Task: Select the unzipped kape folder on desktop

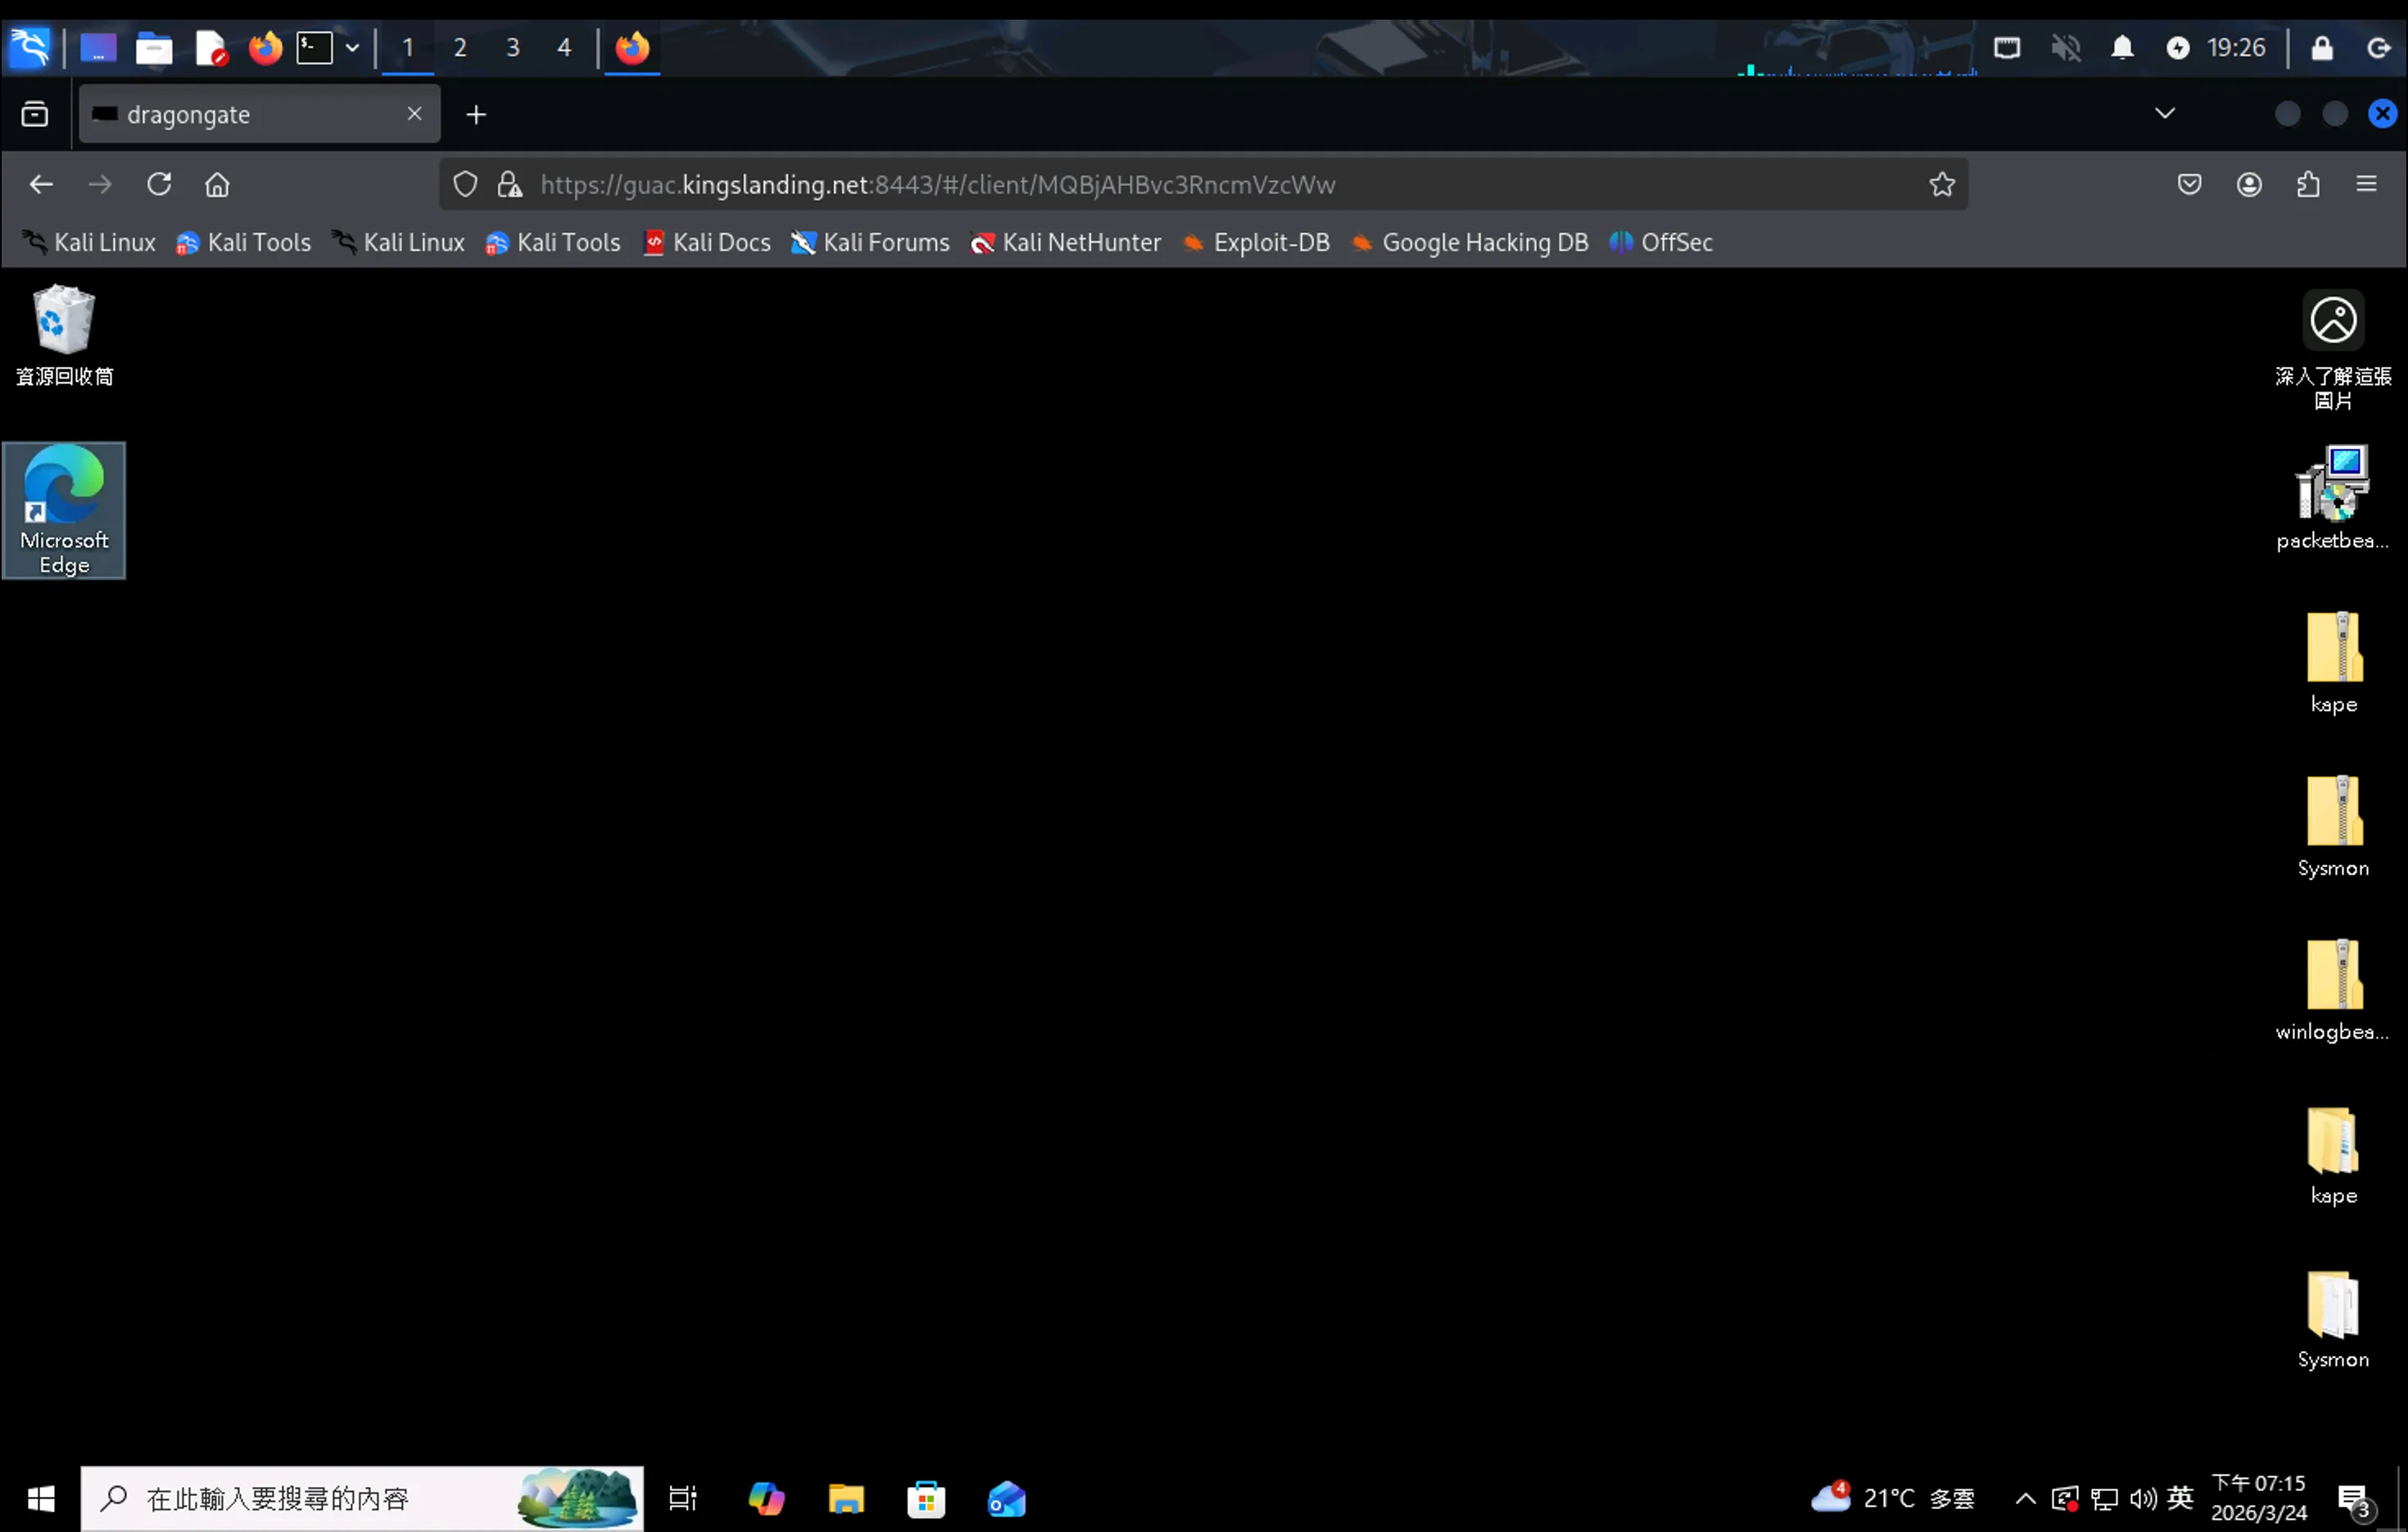Action: 2334,1155
